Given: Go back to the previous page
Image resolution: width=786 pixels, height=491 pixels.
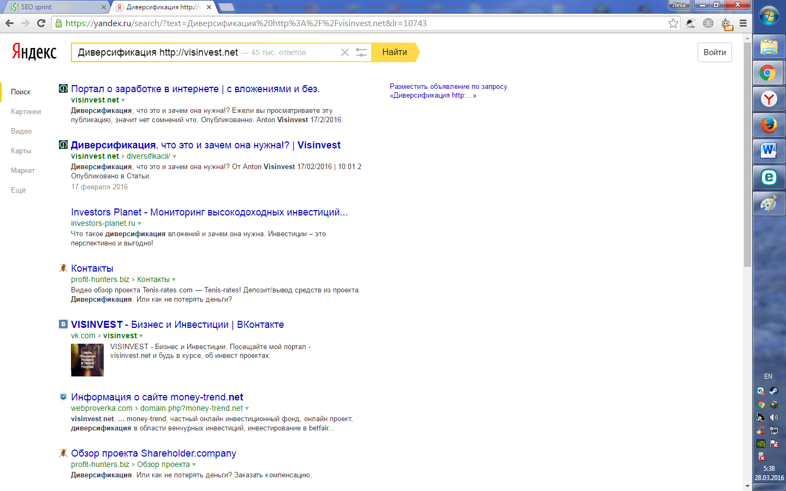Looking at the screenshot, I should click(x=9, y=23).
